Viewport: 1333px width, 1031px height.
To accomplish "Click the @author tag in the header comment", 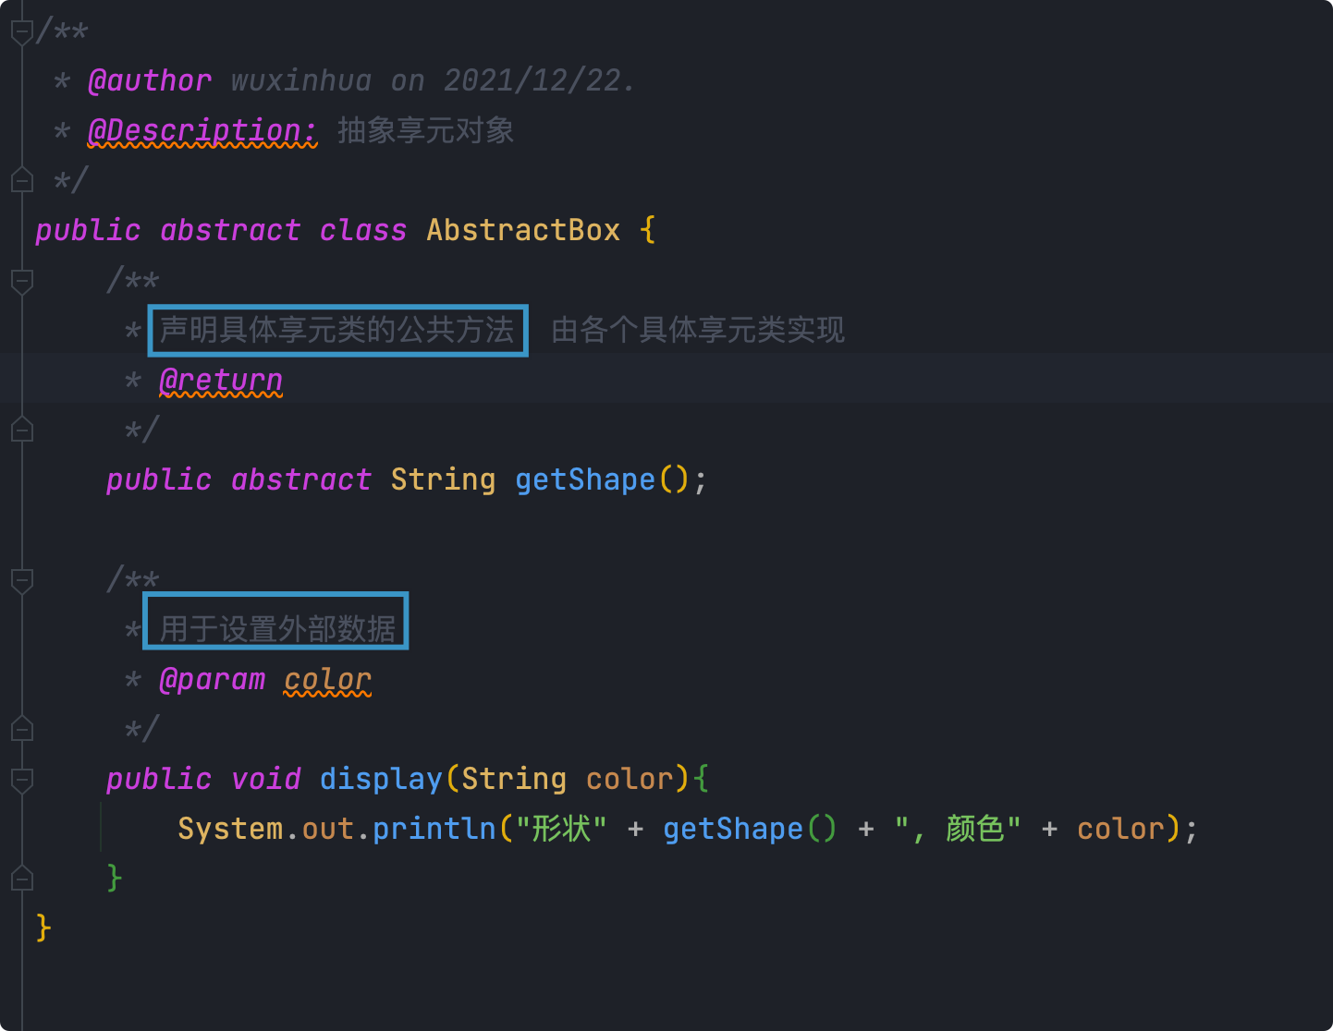I will [x=150, y=80].
